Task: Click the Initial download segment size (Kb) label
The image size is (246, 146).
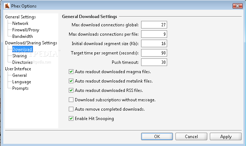Action: tap(105, 44)
